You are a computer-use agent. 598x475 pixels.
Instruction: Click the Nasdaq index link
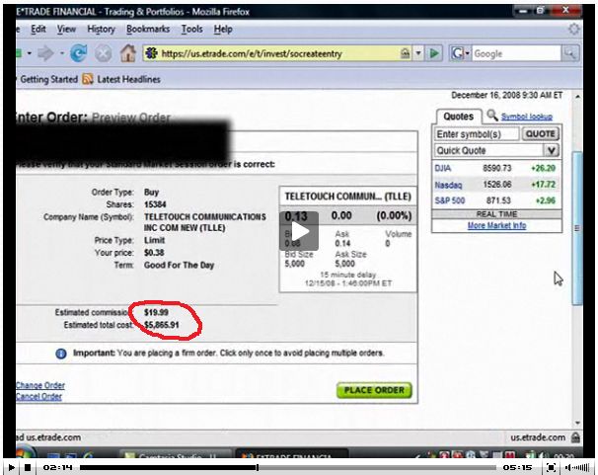[448, 185]
